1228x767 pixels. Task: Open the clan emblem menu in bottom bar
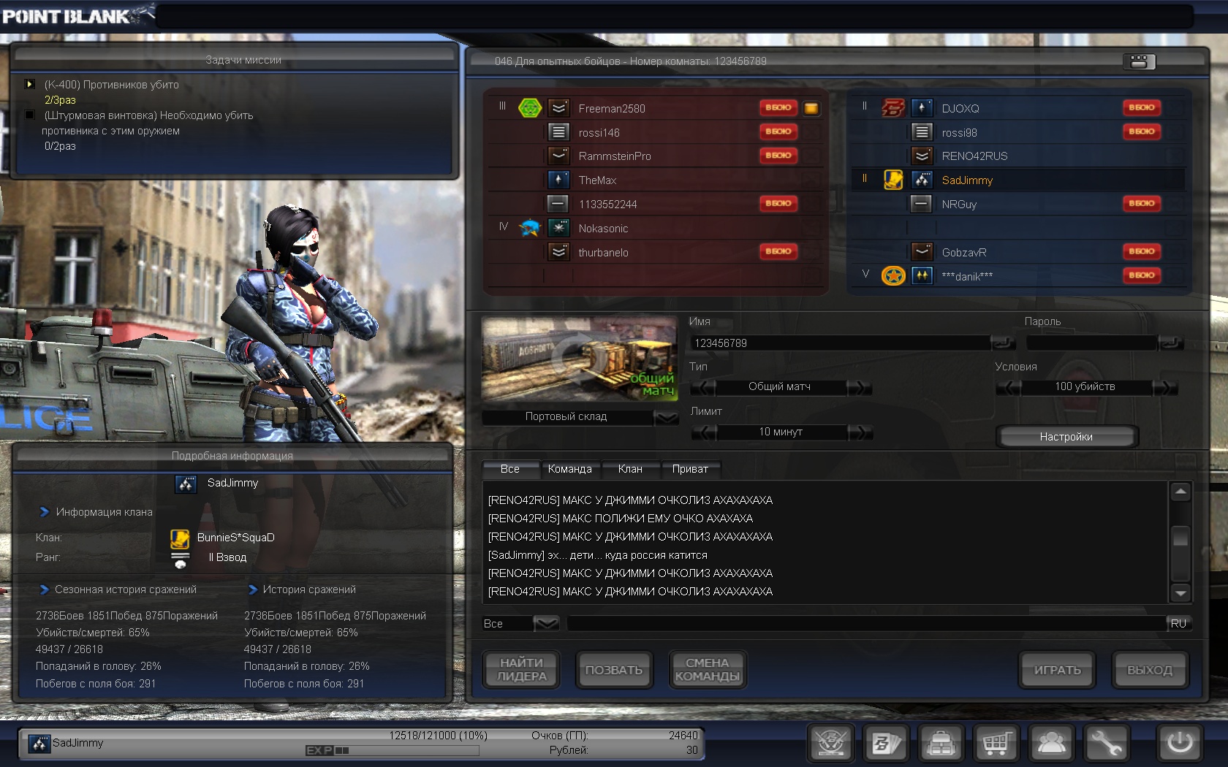coord(831,744)
